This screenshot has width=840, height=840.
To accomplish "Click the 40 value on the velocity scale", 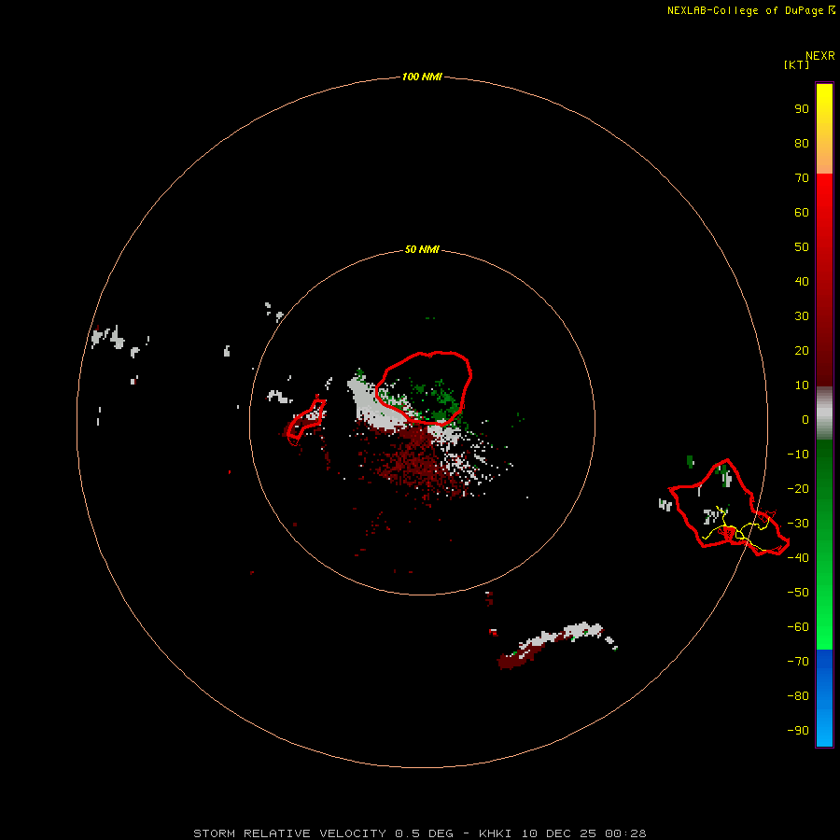I will click(802, 281).
